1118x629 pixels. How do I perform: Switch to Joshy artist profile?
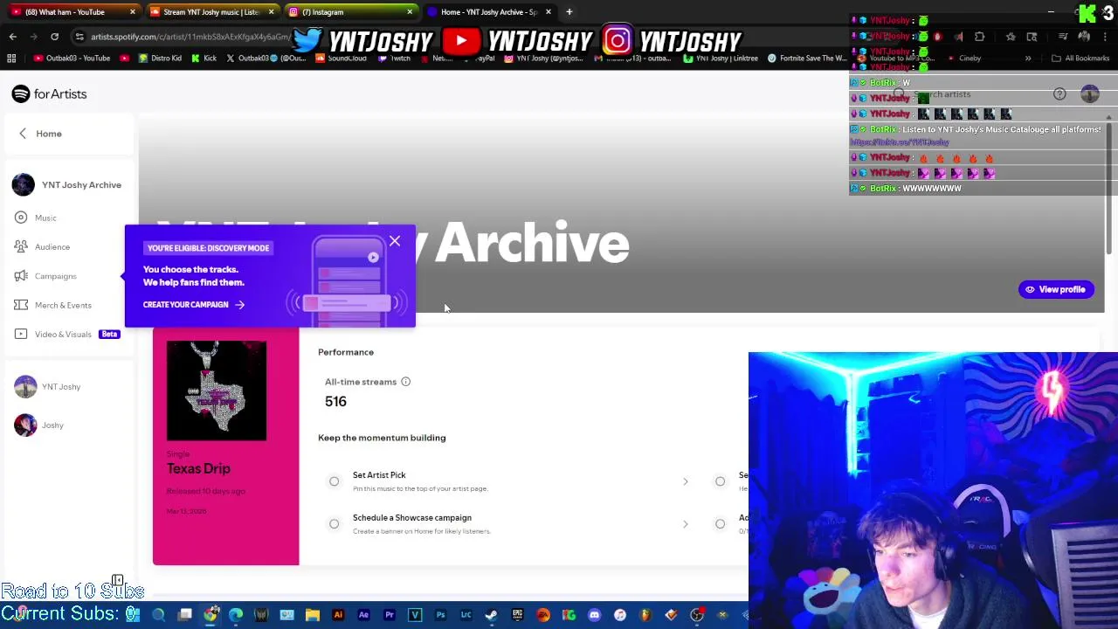tap(39, 425)
